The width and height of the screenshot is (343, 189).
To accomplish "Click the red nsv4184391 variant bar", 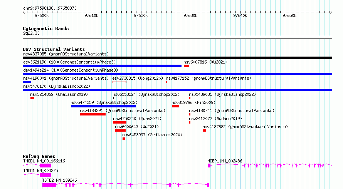I will click(93, 114).
